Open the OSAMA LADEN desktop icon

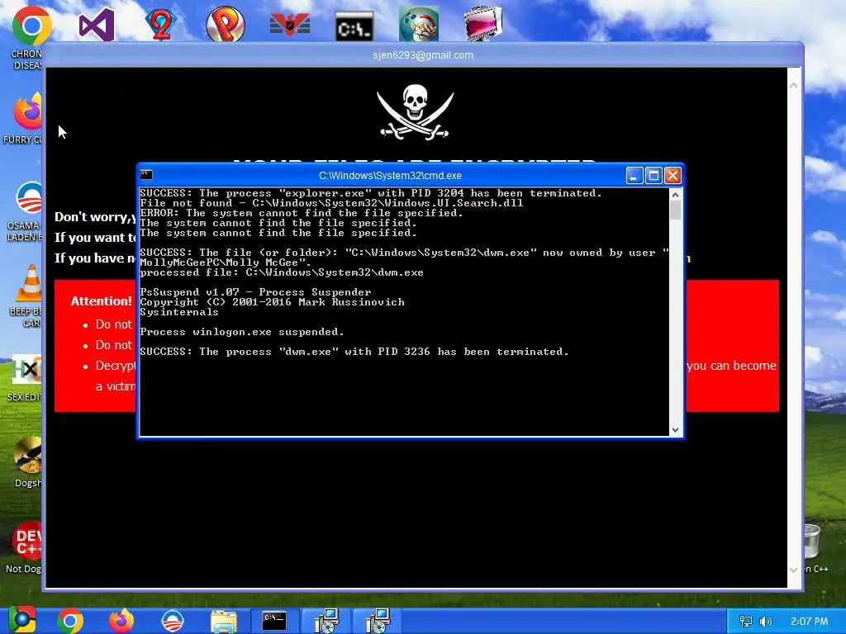coord(28,198)
